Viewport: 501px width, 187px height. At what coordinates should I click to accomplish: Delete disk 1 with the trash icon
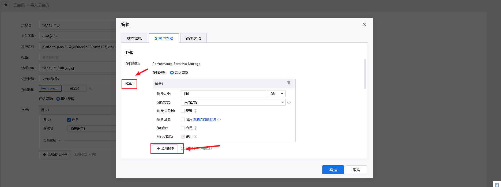[x=289, y=83]
